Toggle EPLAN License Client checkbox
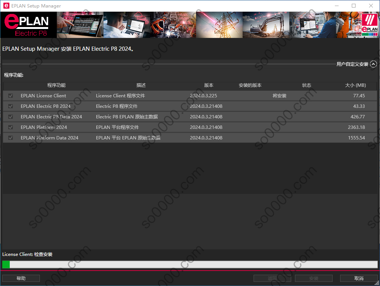The image size is (380, 286). (x=11, y=96)
